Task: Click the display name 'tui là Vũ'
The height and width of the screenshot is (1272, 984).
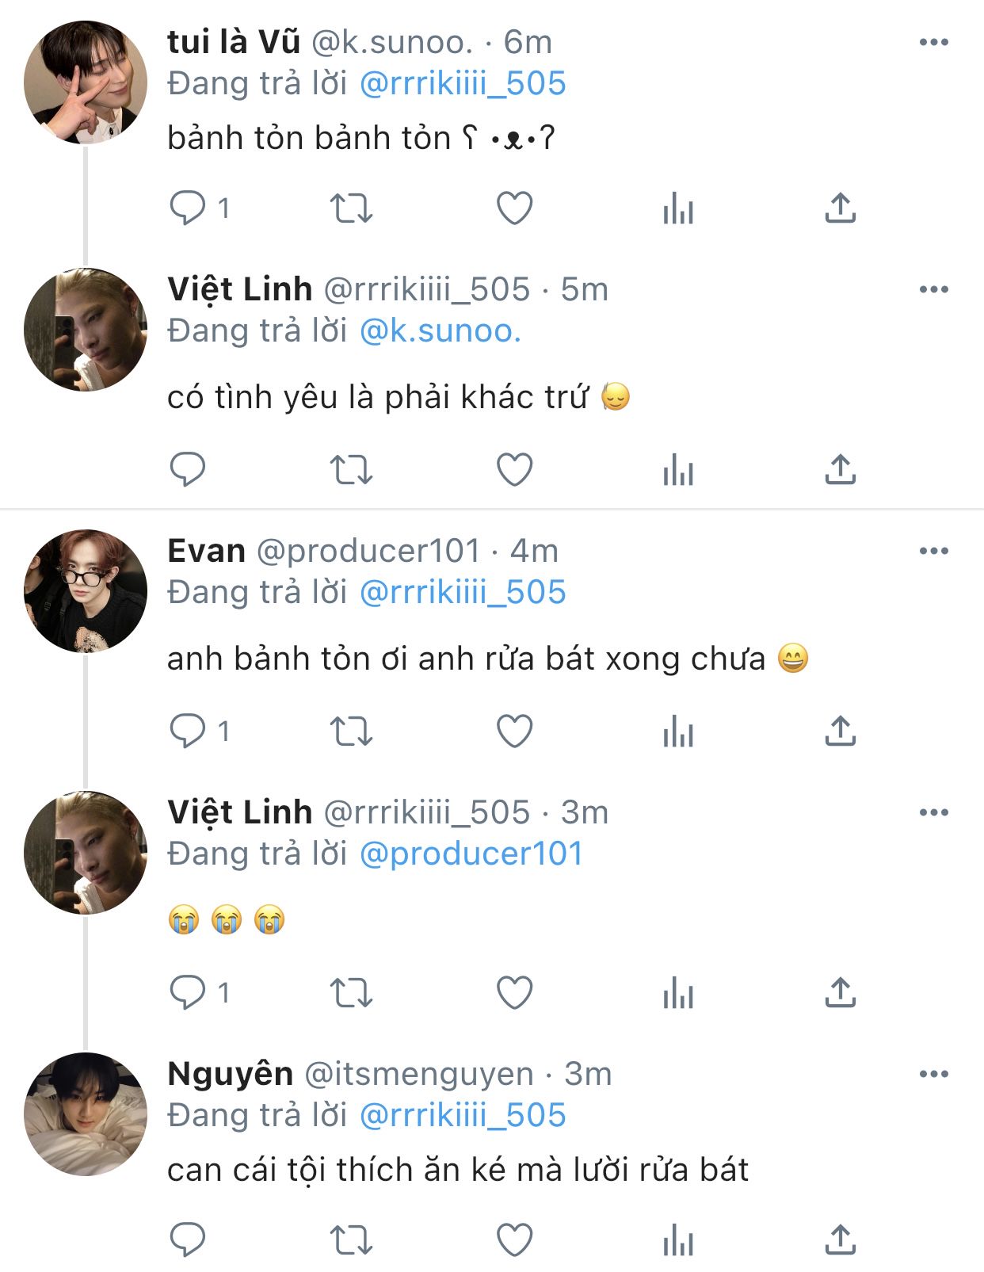Action: (x=234, y=43)
